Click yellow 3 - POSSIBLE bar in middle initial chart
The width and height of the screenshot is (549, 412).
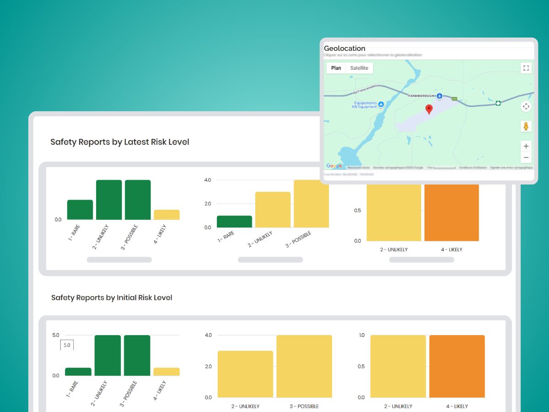tap(304, 366)
